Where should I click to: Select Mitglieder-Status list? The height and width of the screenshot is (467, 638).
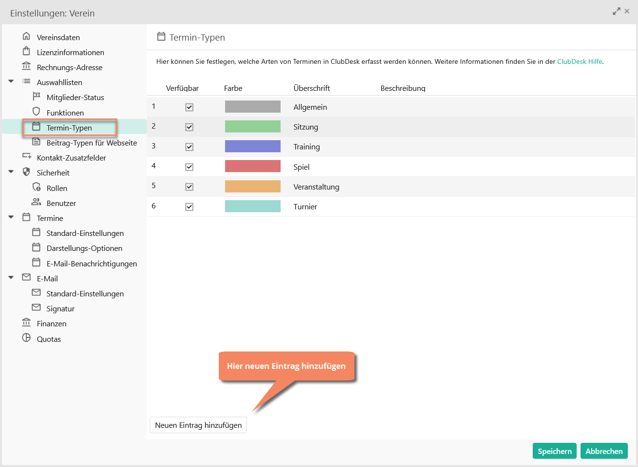[75, 97]
